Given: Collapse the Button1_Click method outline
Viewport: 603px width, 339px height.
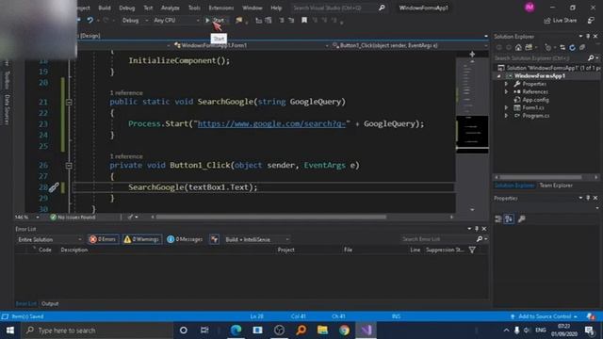Looking at the screenshot, I should pyautogui.click(x=69, y=166).
